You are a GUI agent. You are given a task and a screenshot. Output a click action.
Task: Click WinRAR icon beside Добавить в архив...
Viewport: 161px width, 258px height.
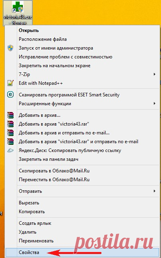(x=10, y=115)
